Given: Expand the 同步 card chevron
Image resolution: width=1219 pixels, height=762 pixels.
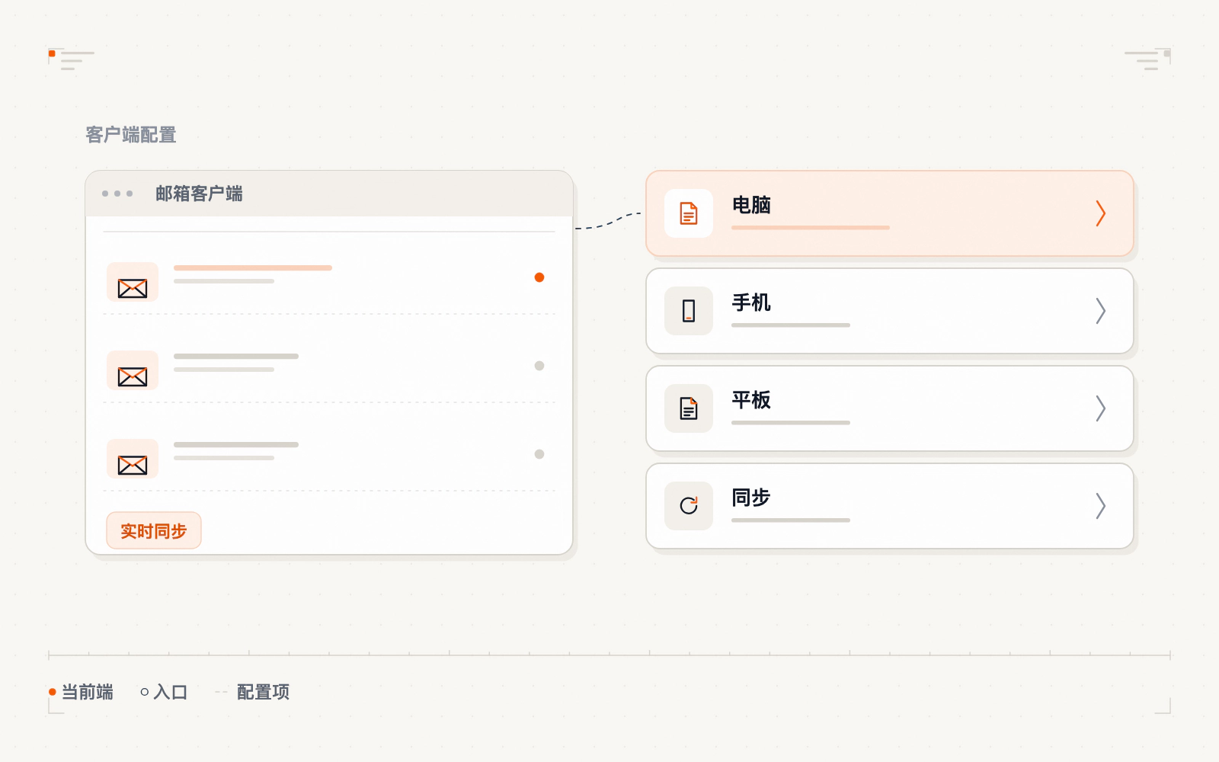Looking at the screenshot, I should point(1100,506).
